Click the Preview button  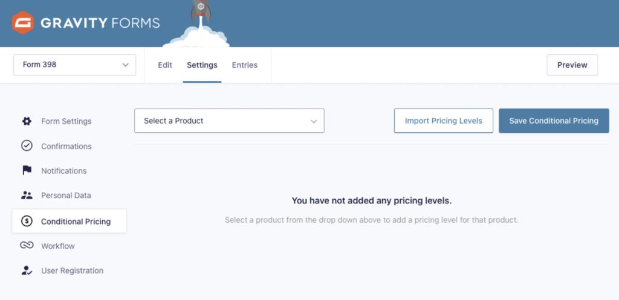[572, 65]
